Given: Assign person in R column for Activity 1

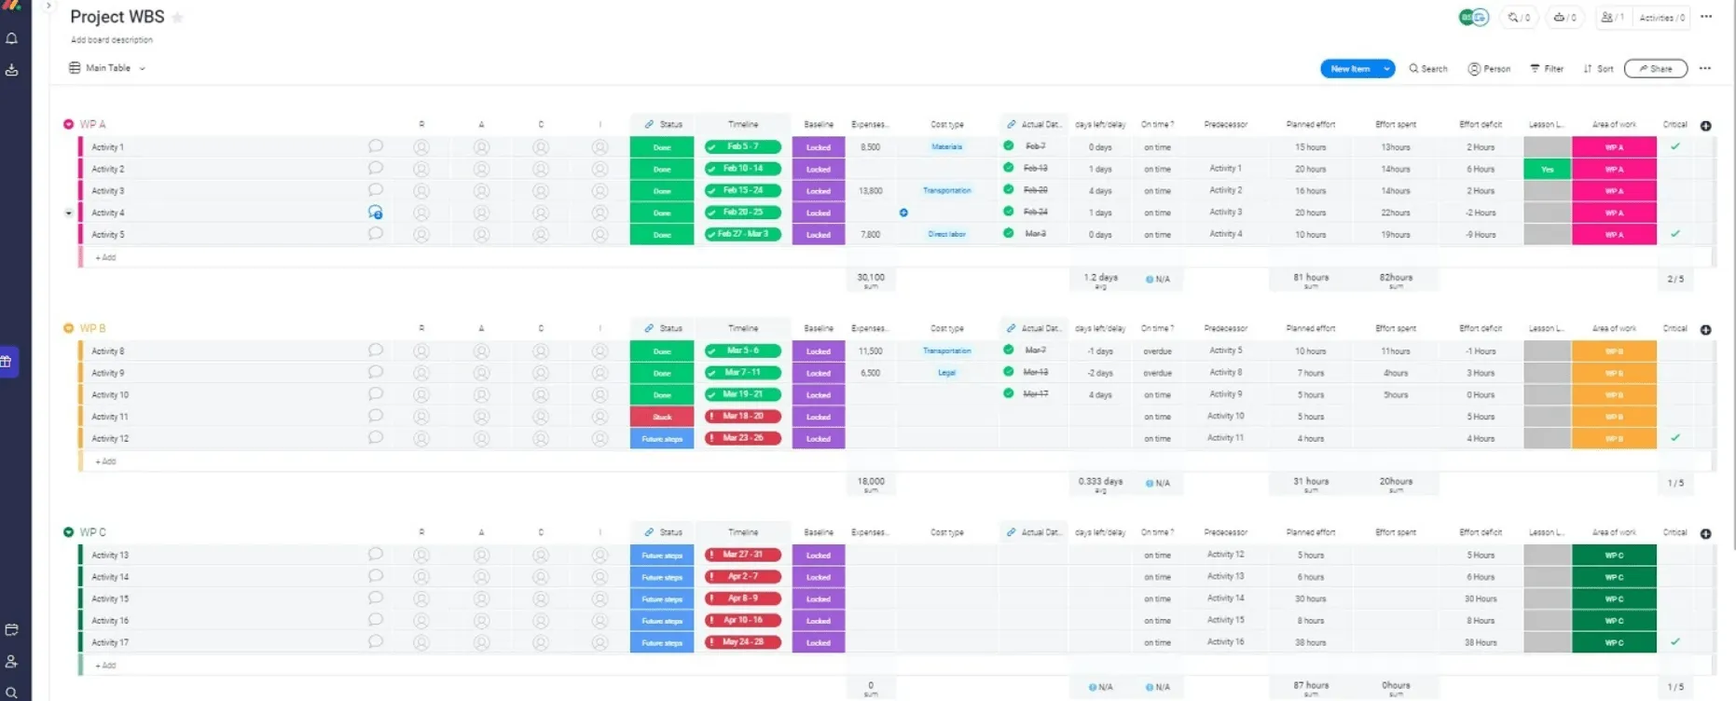Looking at the screenshot, I should tap(421, 147).
